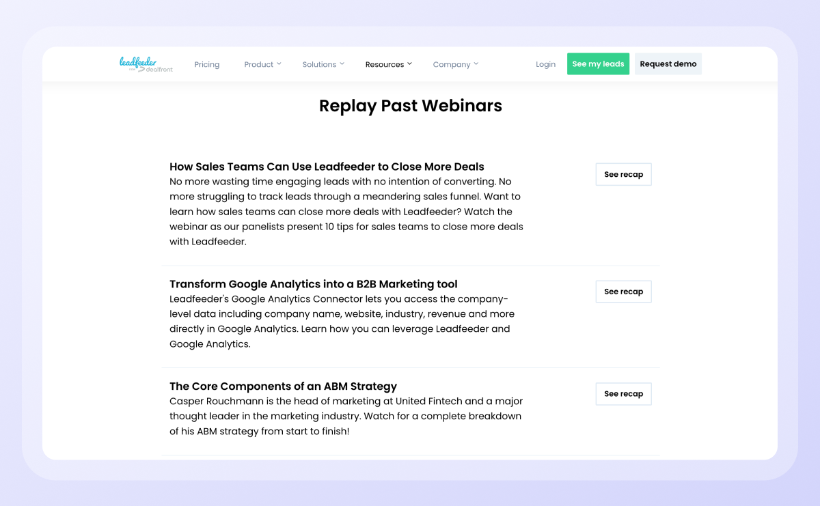820x506 pixels.
Task: Click title 'How Sales Teams Can Use Leadfeeder'
Action: [x=327, y=167]
